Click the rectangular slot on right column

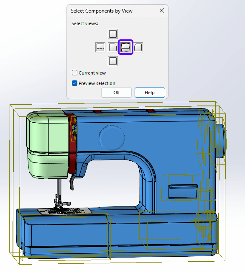(183, 191)
